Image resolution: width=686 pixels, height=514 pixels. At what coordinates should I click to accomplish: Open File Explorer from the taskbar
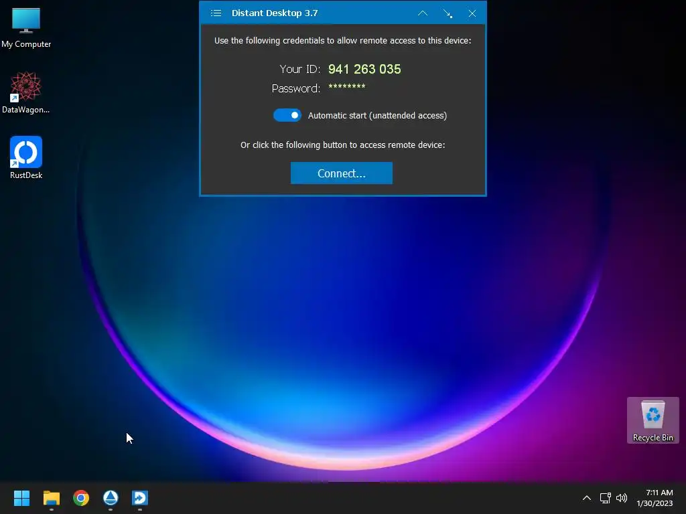(51, 498)
